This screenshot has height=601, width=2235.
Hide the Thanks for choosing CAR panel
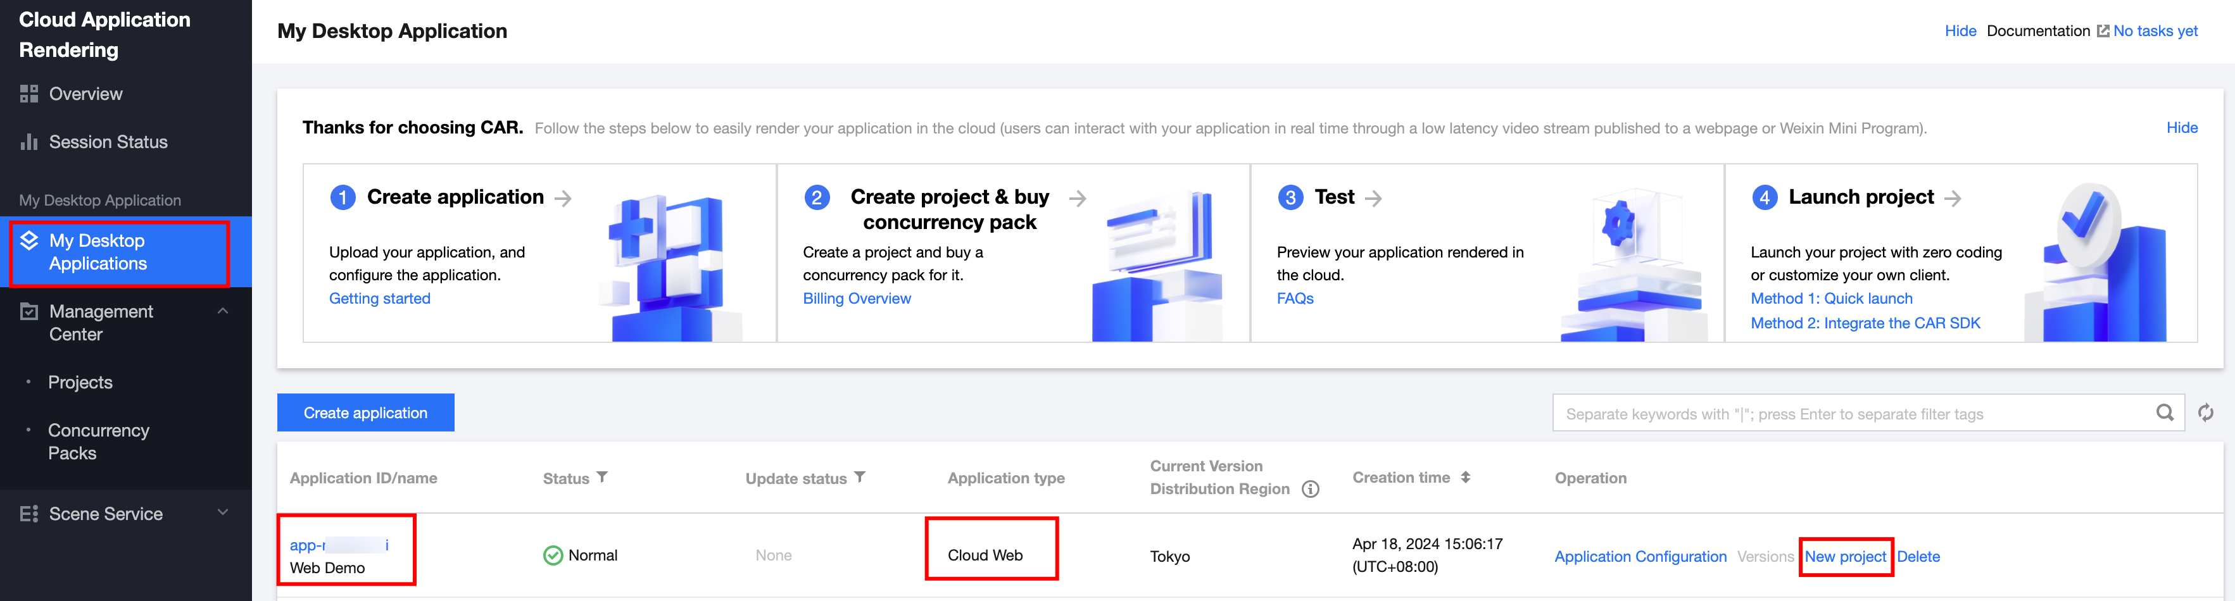click(x=2181, y=128)
